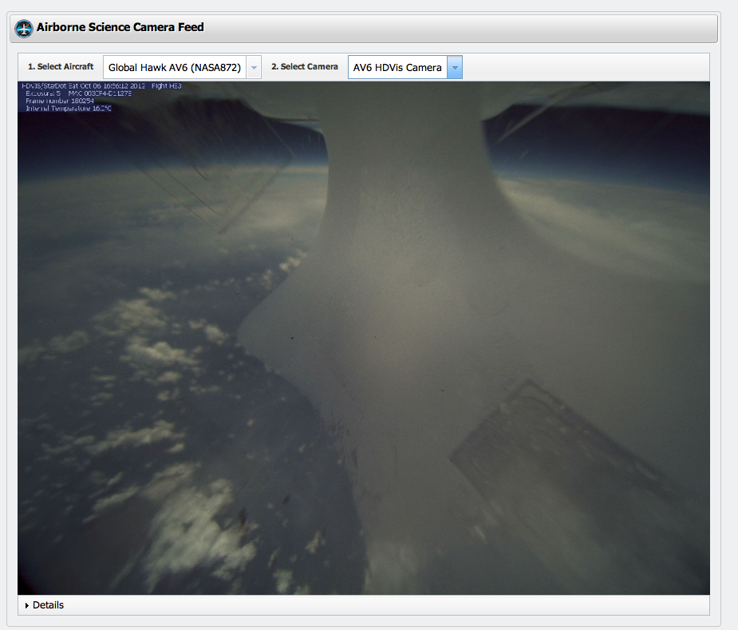
Task: Click the AV6 HDVis Camera field
Action: [397, 68]
